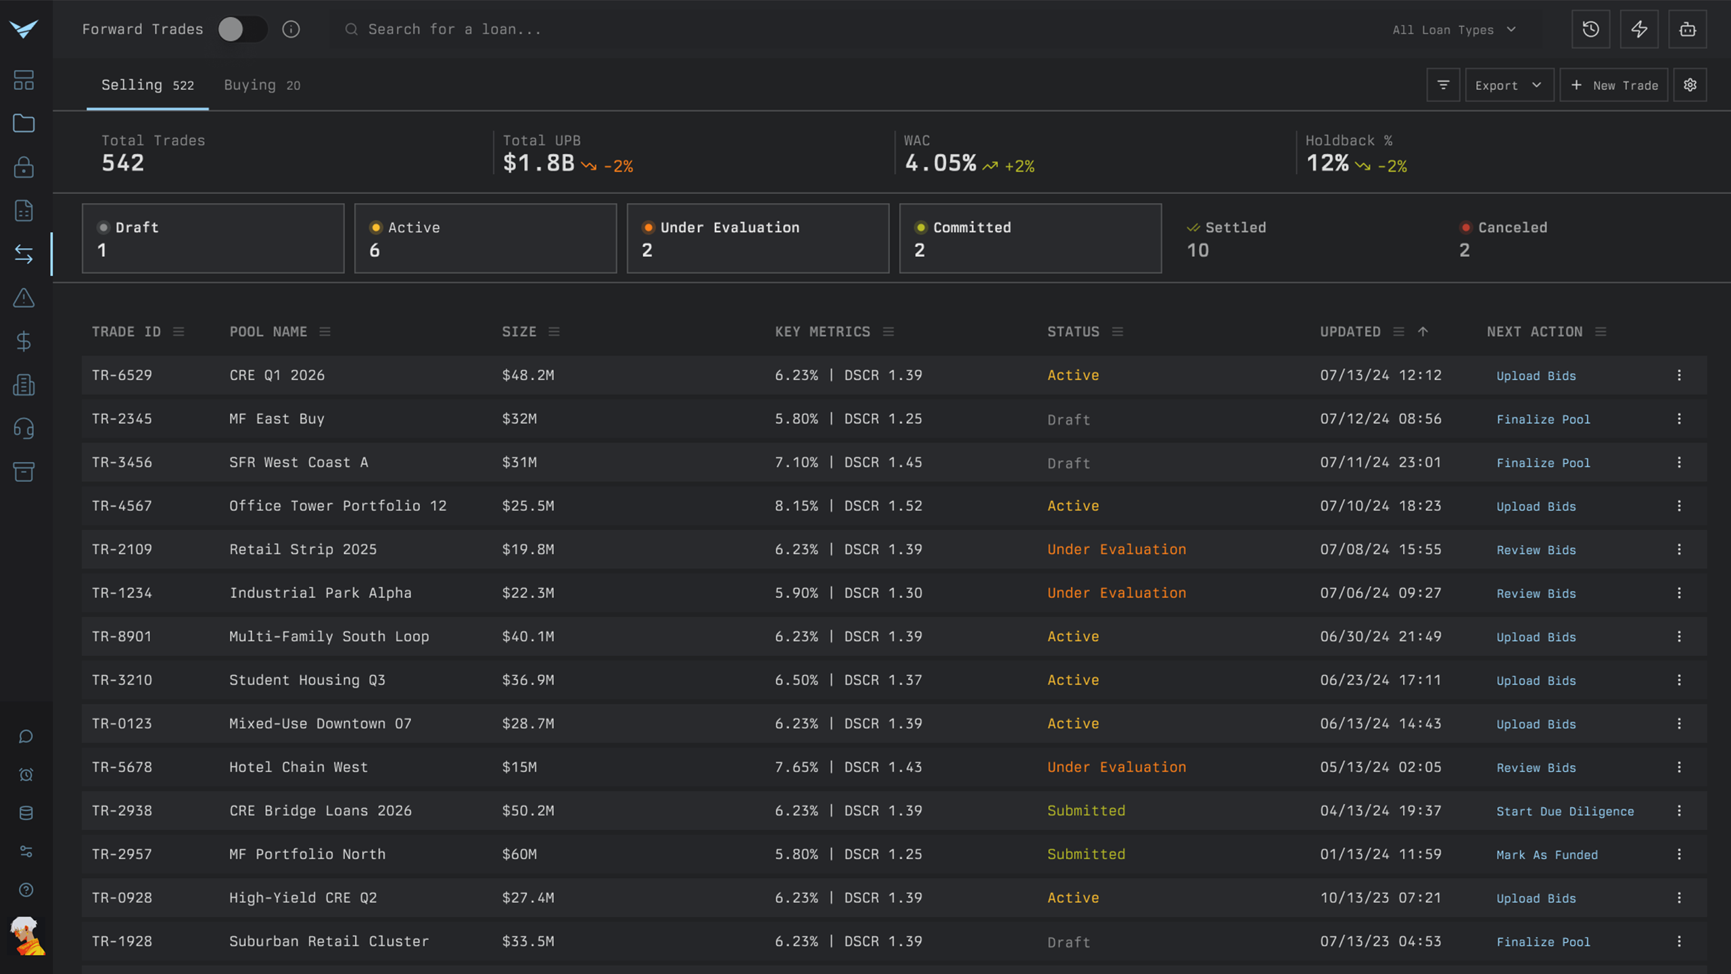The image size is (1731, 974).
Task: Open the table settings gear icon
Action: tap(1690, 85)
